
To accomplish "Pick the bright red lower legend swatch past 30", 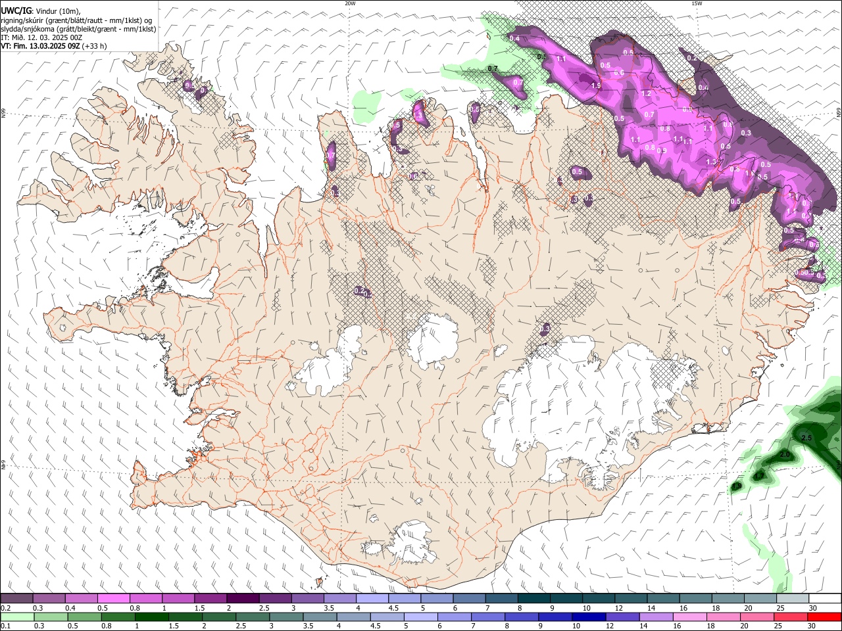I will tap(825, 617).
